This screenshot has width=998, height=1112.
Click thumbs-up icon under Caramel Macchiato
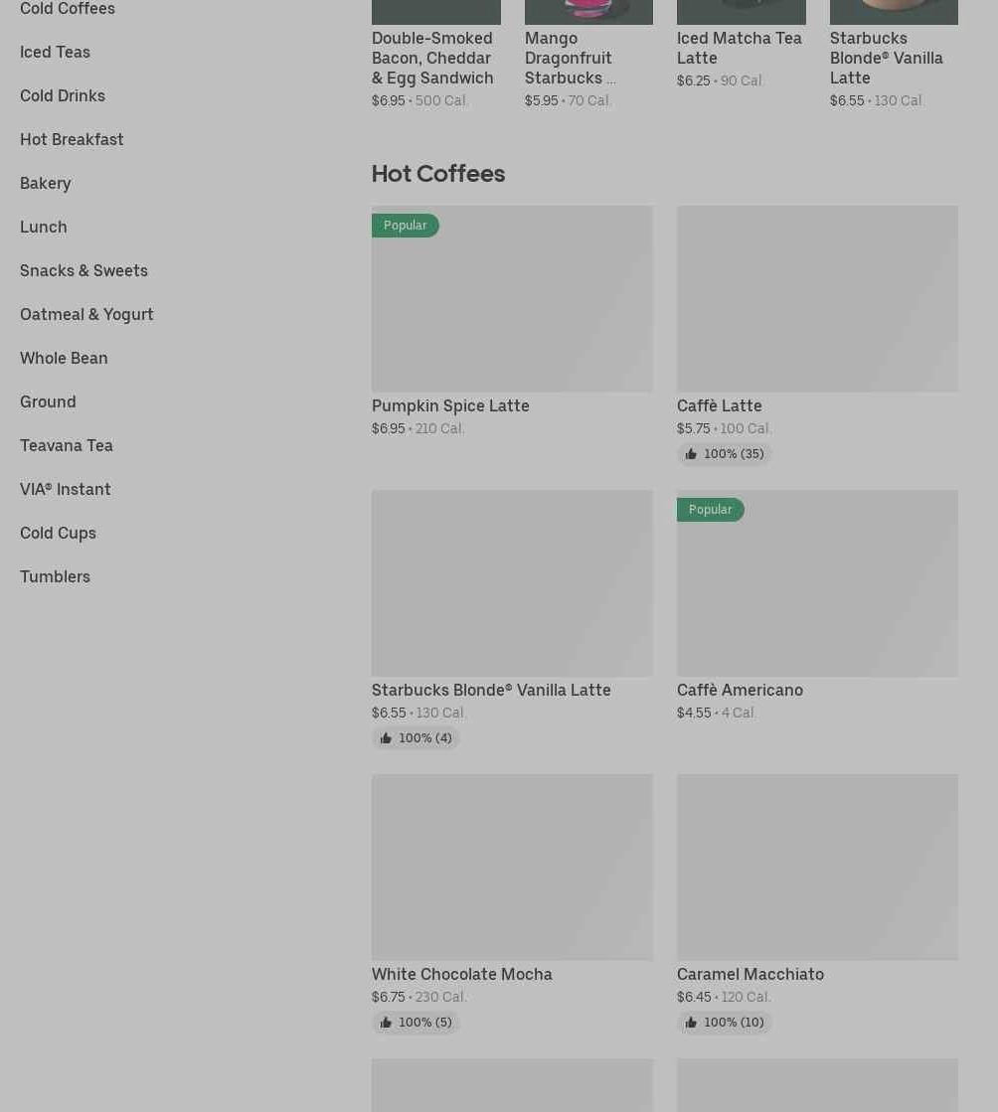pos(691,1023)
